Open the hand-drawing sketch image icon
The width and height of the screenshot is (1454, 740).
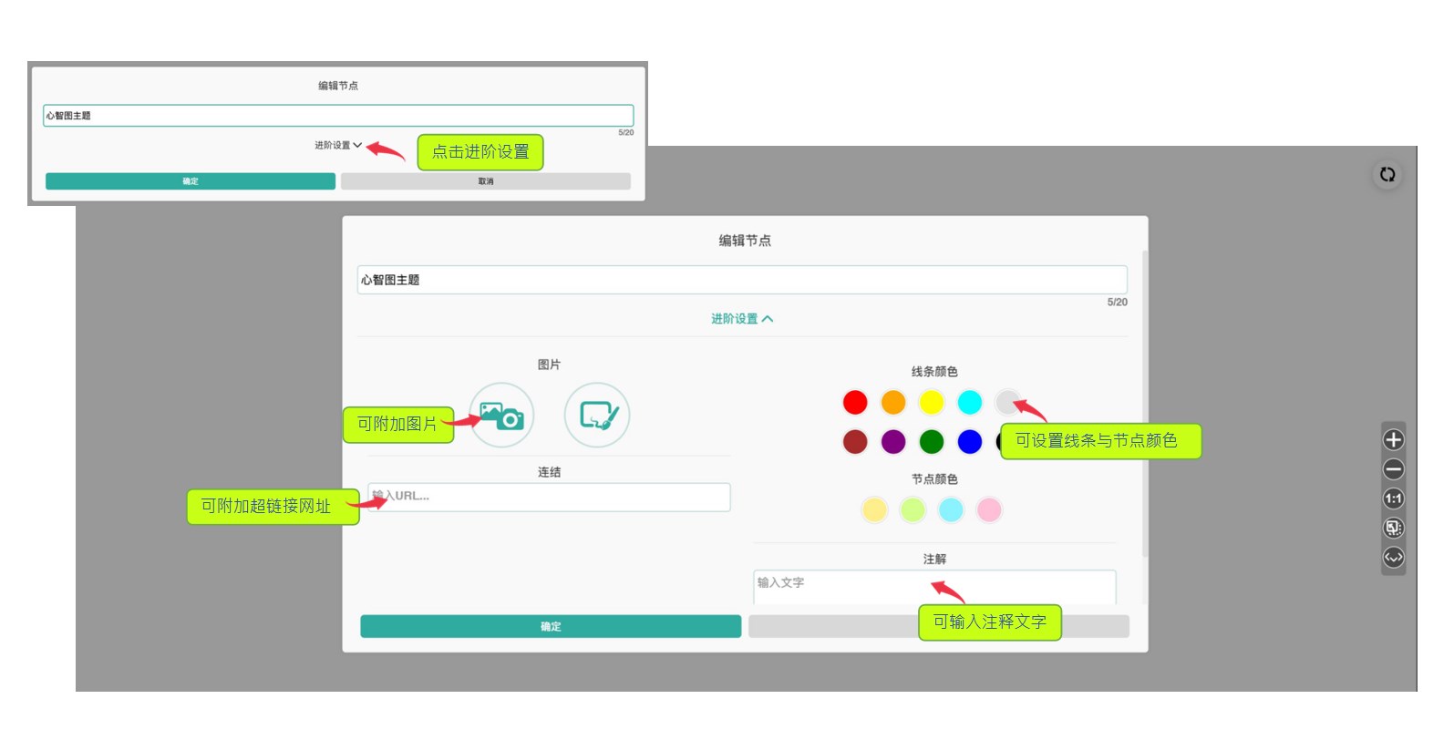tap(597, 416)
